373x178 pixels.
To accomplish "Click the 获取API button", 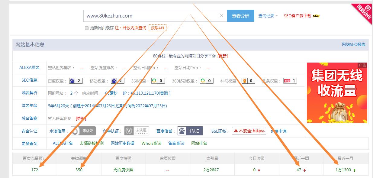I will pyautogui.click(x=157, y=28).
